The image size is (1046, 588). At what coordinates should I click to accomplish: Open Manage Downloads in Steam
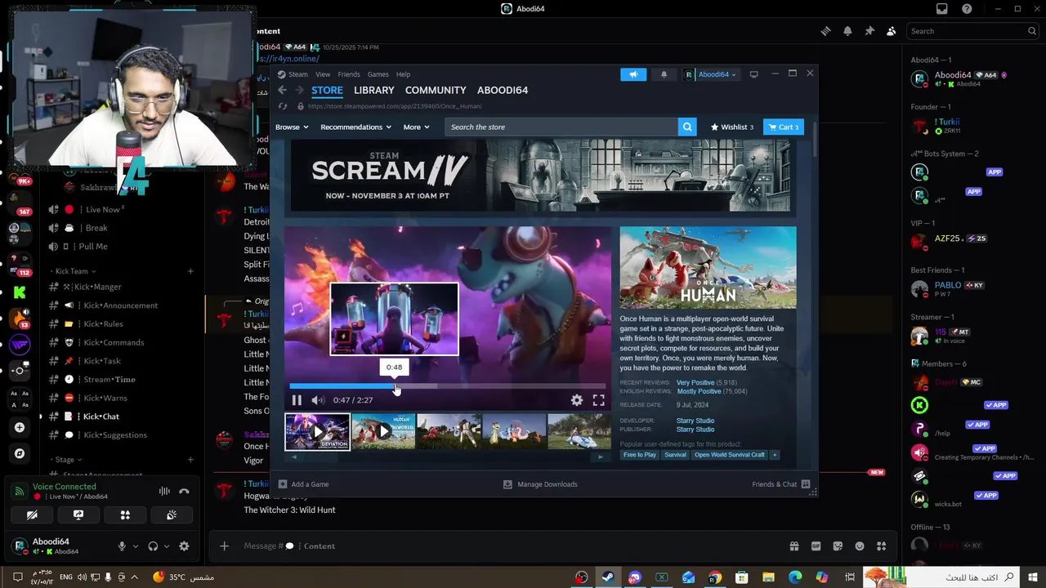540,484
